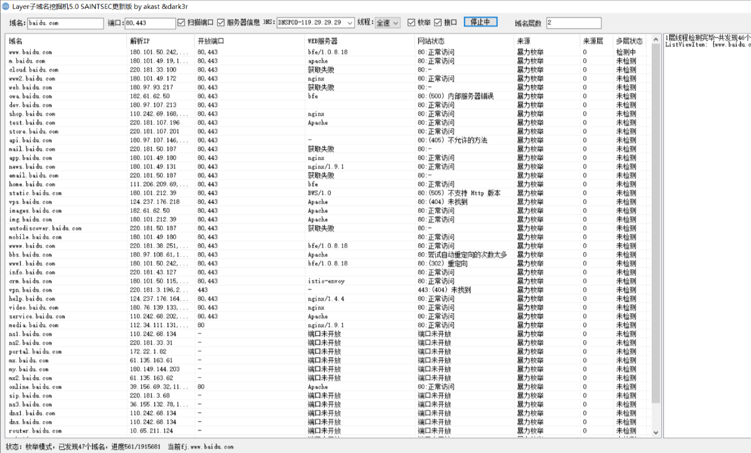
Task: Click the 域名 input field
Action: tap(65, 23)
